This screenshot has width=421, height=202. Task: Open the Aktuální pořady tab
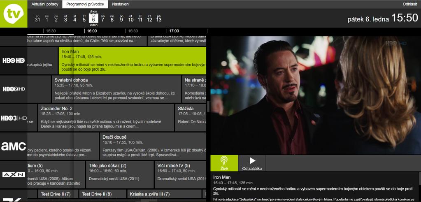45,4
